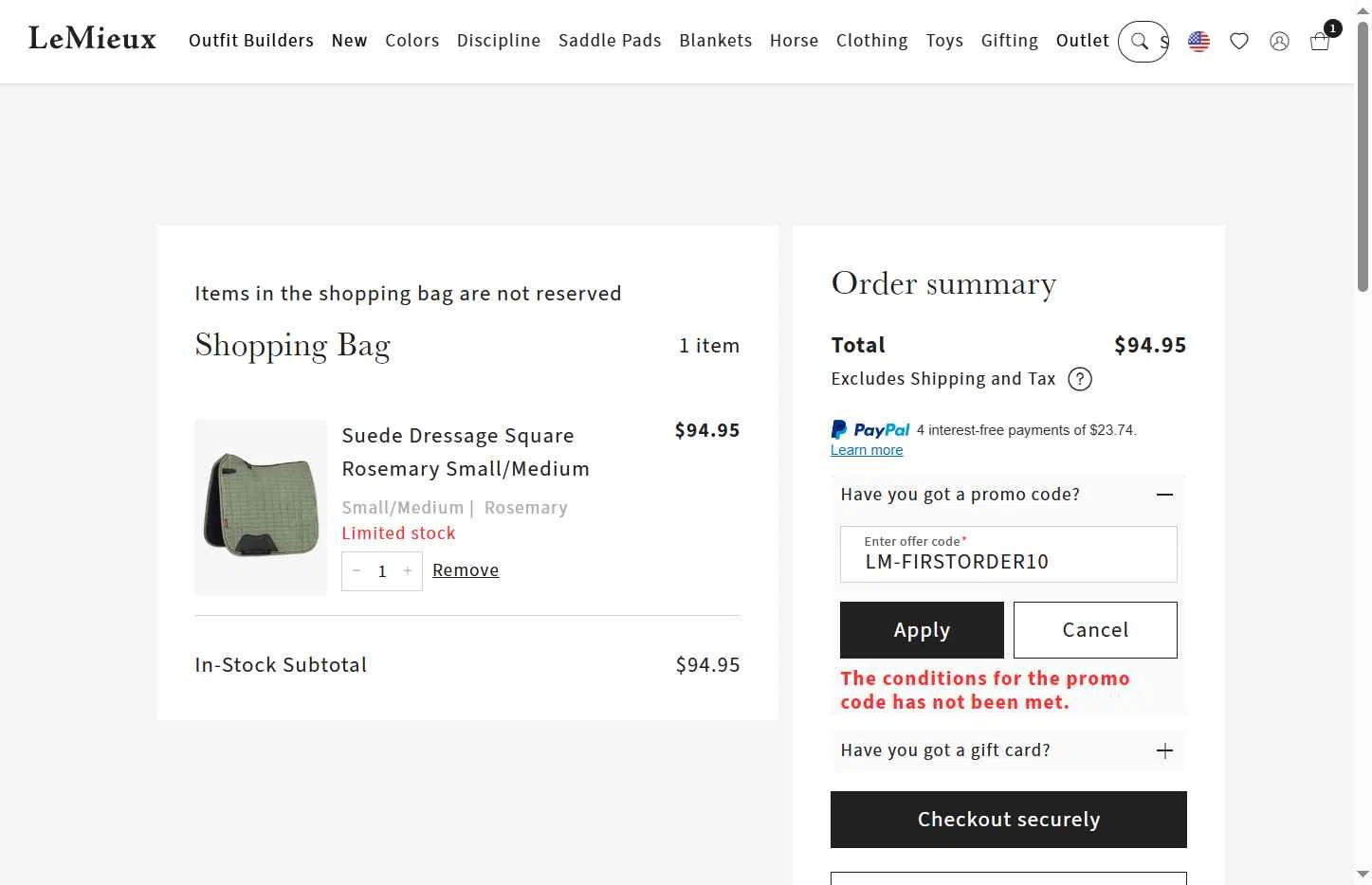Open the New menu

coord(349,41)
